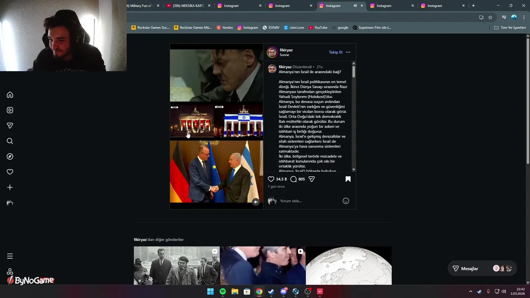Follow fikiryaz with Takip Et
The image size is (530, 298).
[x=336, y=52]
